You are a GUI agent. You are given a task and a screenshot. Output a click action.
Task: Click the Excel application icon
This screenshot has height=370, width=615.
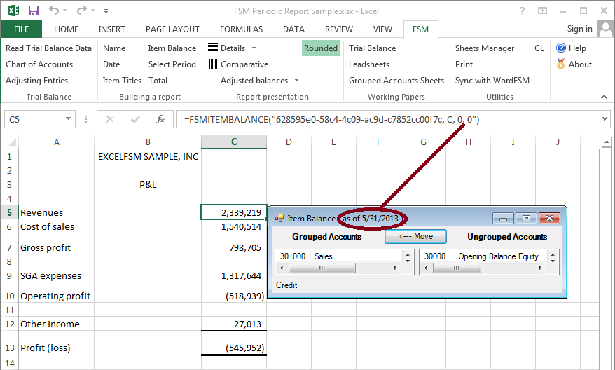tap(13, 11)
